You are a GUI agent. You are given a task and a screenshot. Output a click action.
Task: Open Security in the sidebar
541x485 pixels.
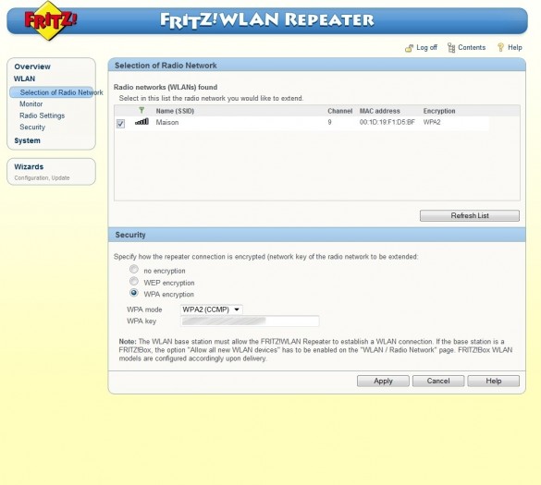point(32,127)
